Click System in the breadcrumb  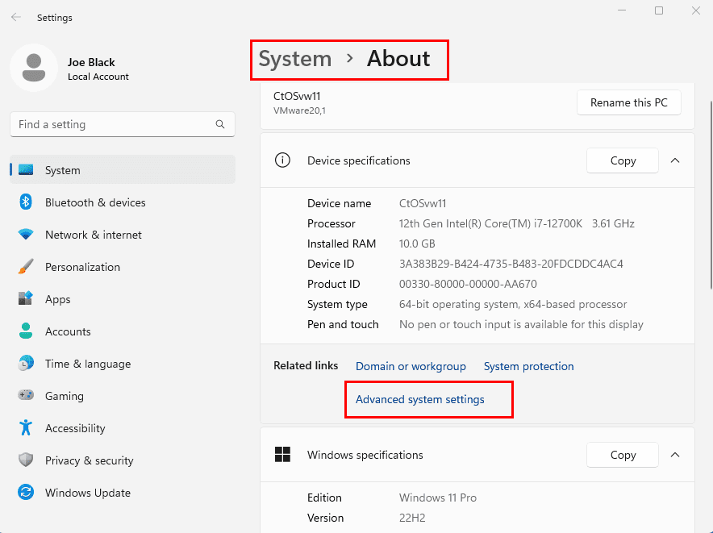coord(294,59)
